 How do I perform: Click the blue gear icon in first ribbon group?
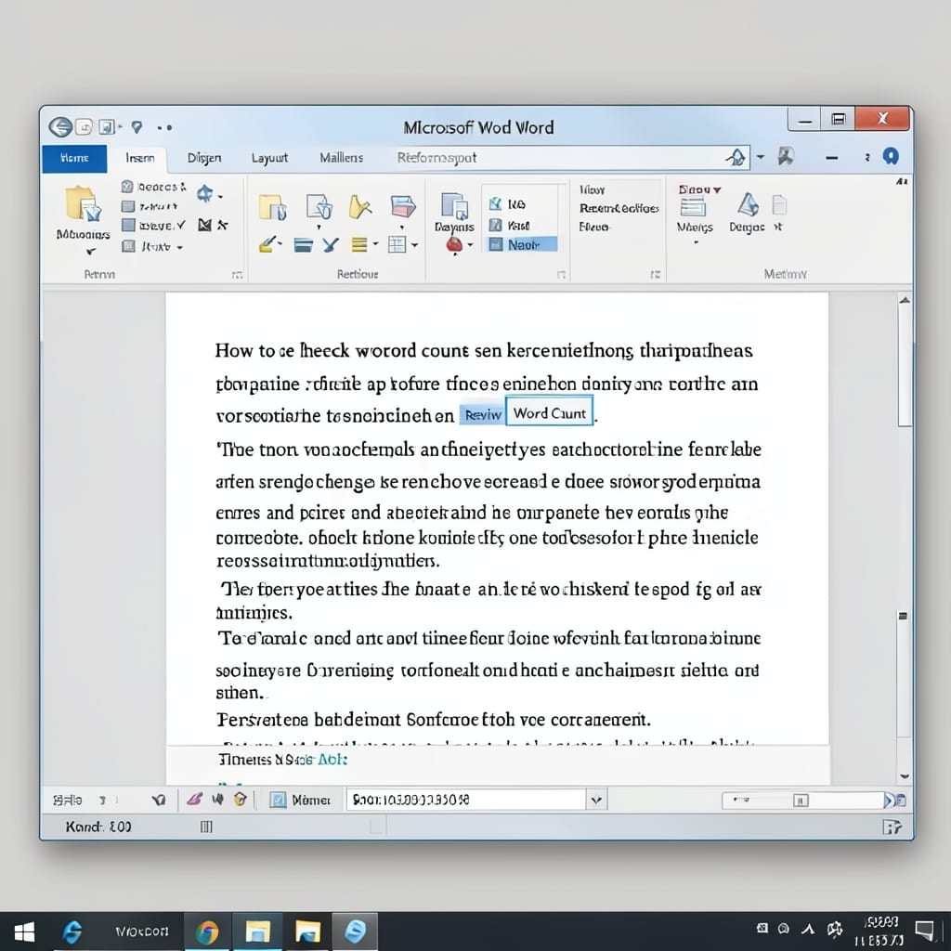click(204, 194)
